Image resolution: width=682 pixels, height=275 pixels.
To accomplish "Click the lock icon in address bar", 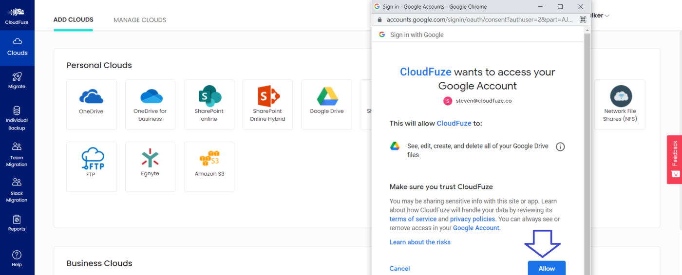I will [379, 19].
